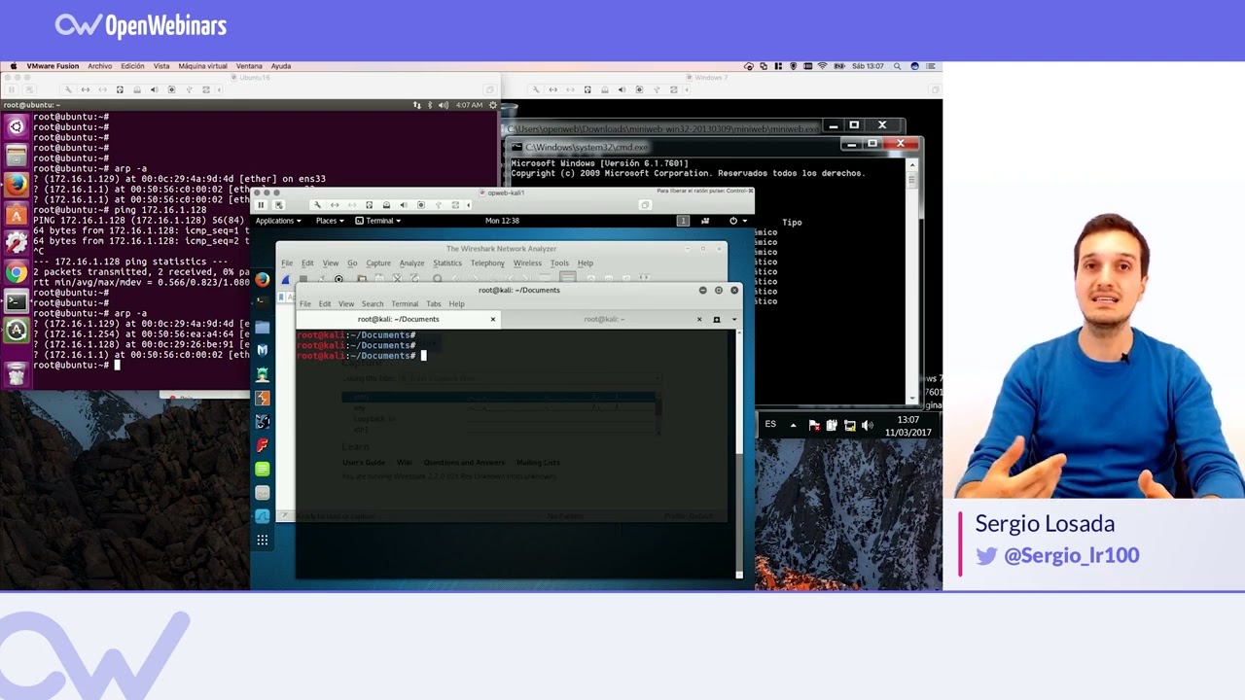Viewport: 1245px width, 700px height.
Task: Close the root@kali: ~/Documents tab
Action: 492,319
